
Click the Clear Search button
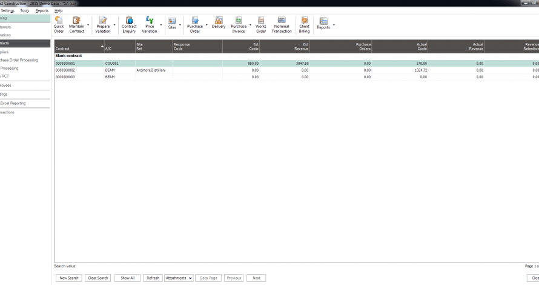click(98, 278)
